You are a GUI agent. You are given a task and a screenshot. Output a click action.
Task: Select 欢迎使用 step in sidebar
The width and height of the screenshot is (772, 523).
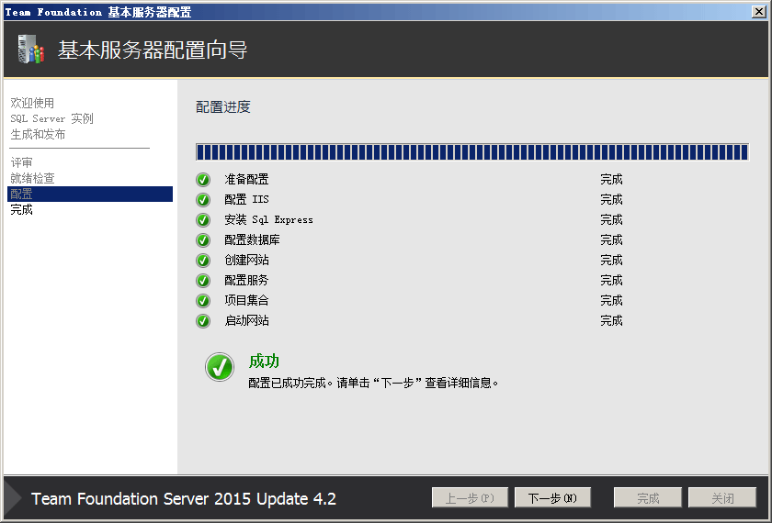[32, 103]
